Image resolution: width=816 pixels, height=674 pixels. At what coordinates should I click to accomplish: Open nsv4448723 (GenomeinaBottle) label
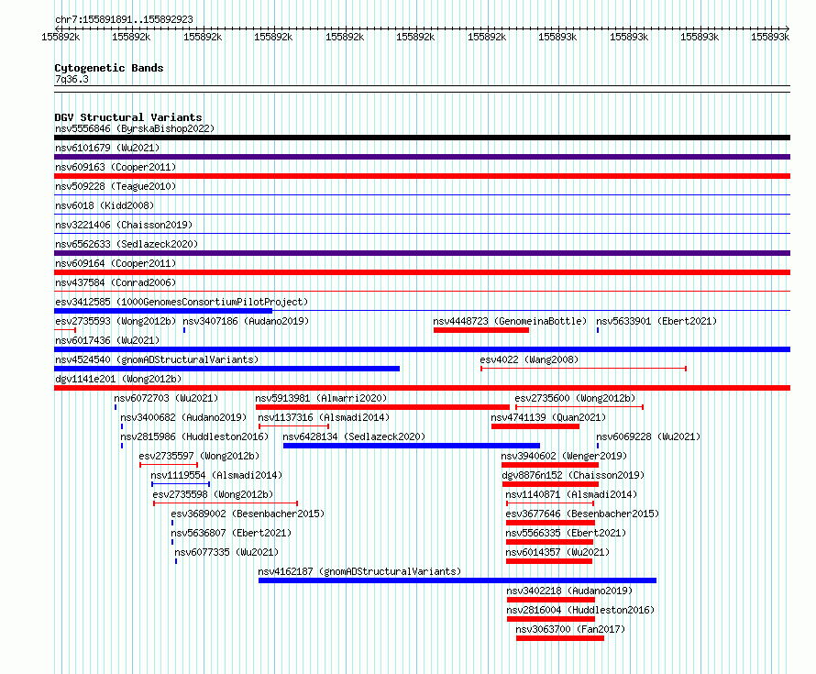point(510,321)
